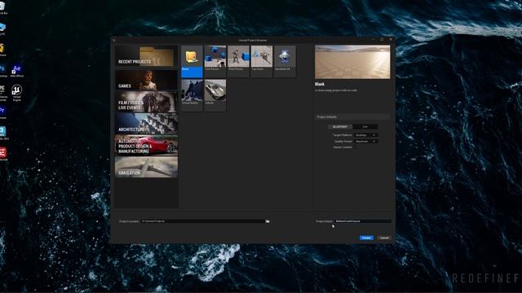Maximize the Unreal Project Browser window

[x=382, y=40]
